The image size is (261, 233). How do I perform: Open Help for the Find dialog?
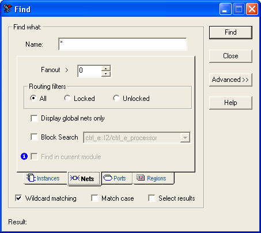pyautogui.click(x=230, y=103)
